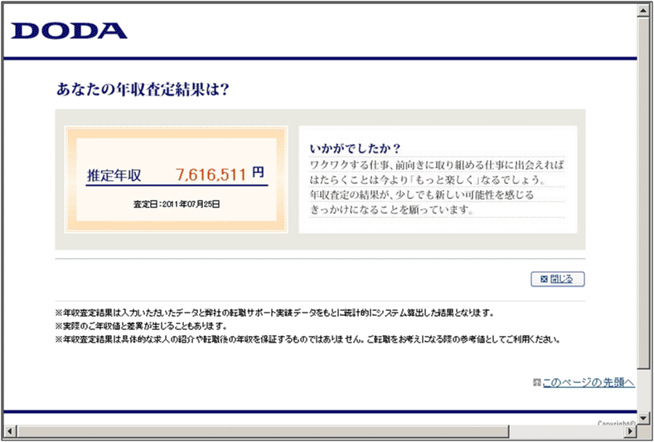The height and width of the screenshot is (442, 654).
Task: Click the 円 currency symbol after the salary
Action: (x=259, y=173)
